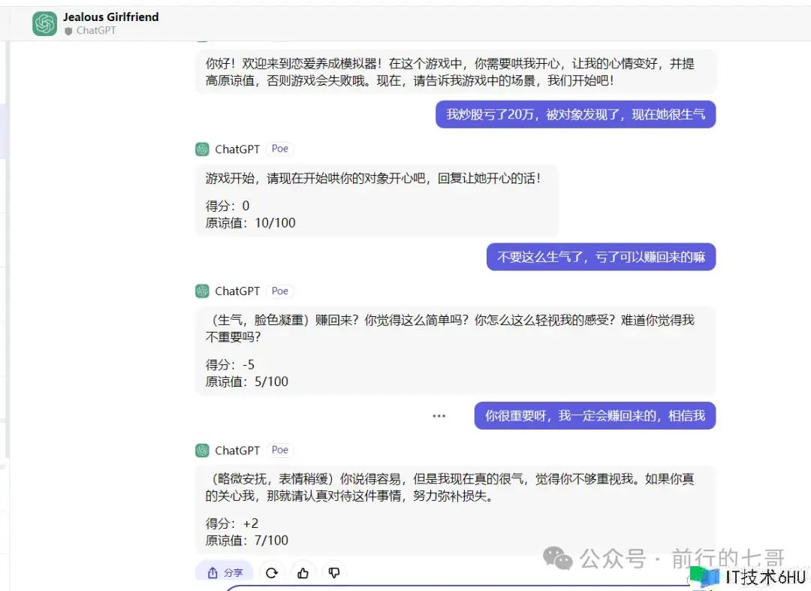811x591 pixels.
Task: Click the reply text 赚回来？你觉得这么简单吗
Action: click(450, 328)
